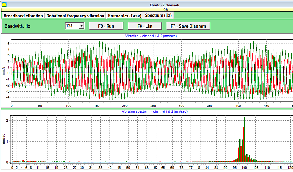Switch to Broadband vibration tab
The image size is (293, 172).
coord(23,16)
